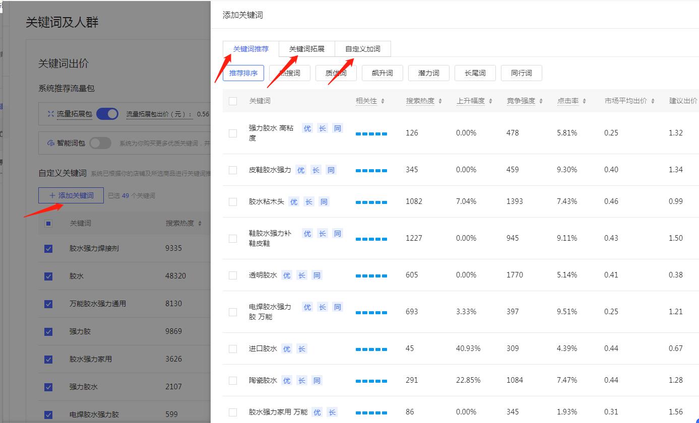Click keyword text 透明胶水
The height and width of the screenshot is (423, 699).
pos(263,275)
